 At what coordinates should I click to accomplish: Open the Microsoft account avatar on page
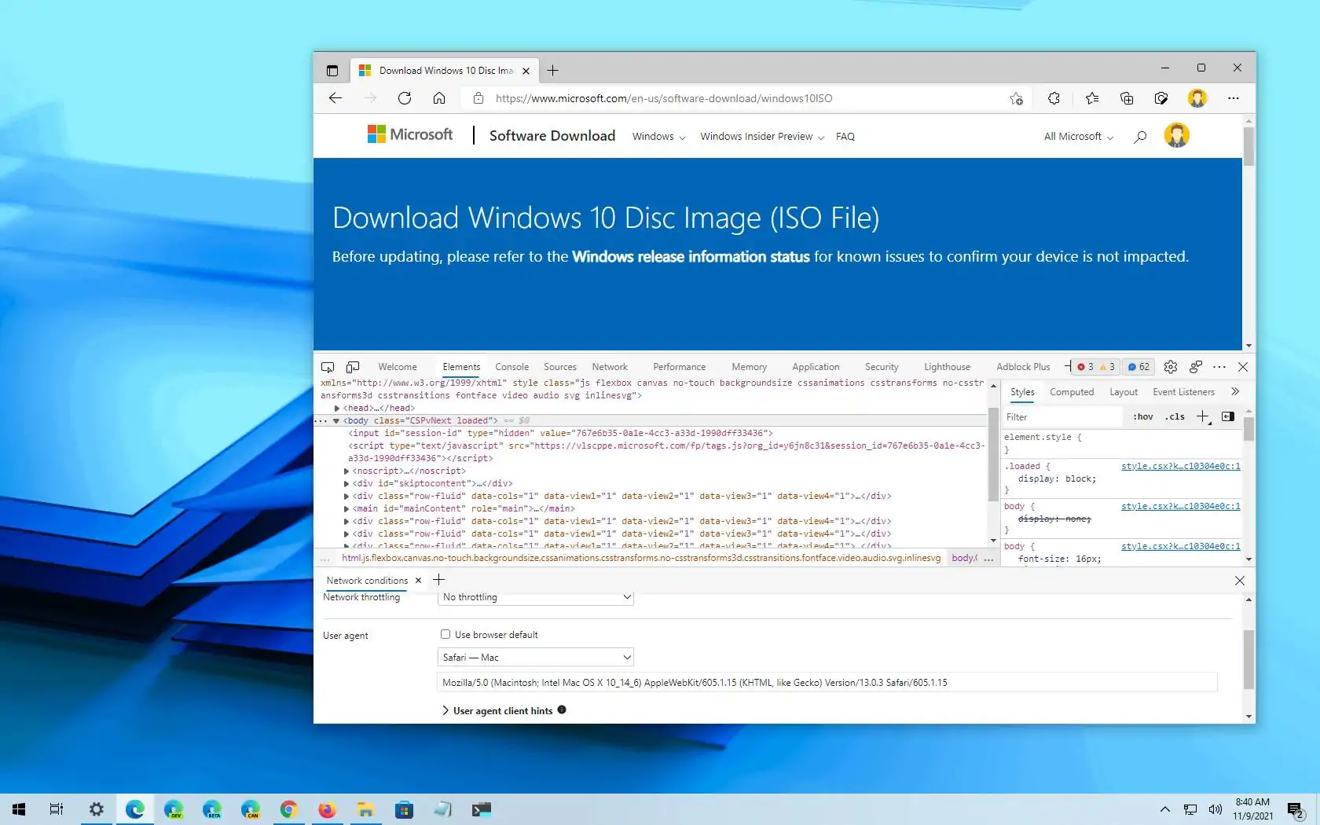(1176, 135)
